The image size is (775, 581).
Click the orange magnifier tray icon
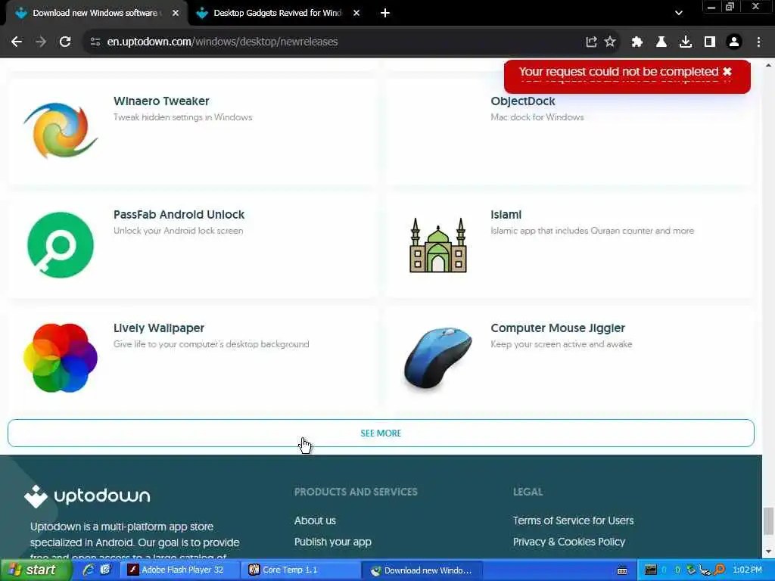[720, 570]
